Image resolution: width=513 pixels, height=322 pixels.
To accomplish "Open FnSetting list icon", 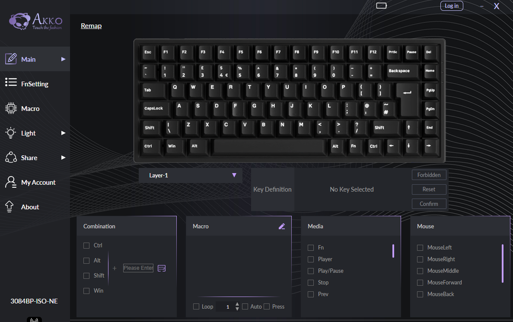I will [x=11, y=82].
